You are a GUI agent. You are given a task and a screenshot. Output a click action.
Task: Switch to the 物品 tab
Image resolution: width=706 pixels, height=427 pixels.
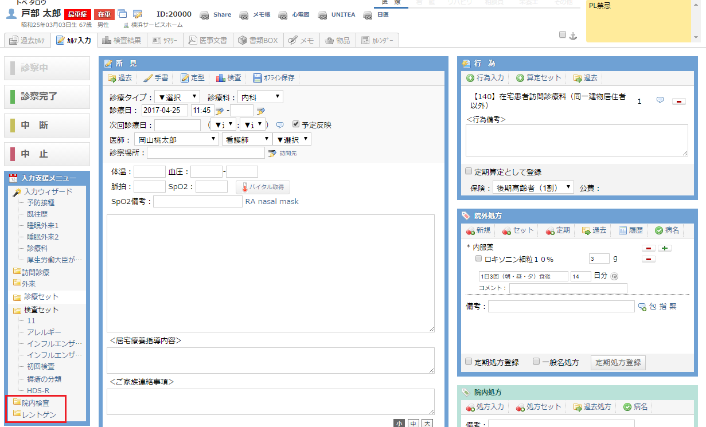click(x=337, y=40)
